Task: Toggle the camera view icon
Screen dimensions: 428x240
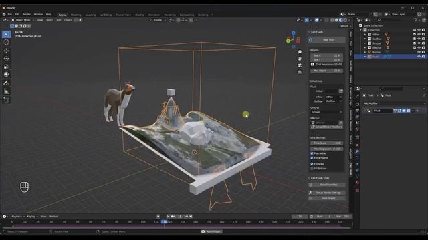Action: 300,65
